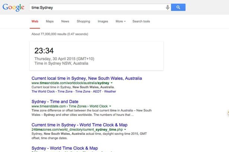The width and height of the screenshot is (229, 152).
Task: Expand dropdown arrow beside 24timezones current_sydney_time.php URL
Action: pyautogui.click(x=125, y=130)
